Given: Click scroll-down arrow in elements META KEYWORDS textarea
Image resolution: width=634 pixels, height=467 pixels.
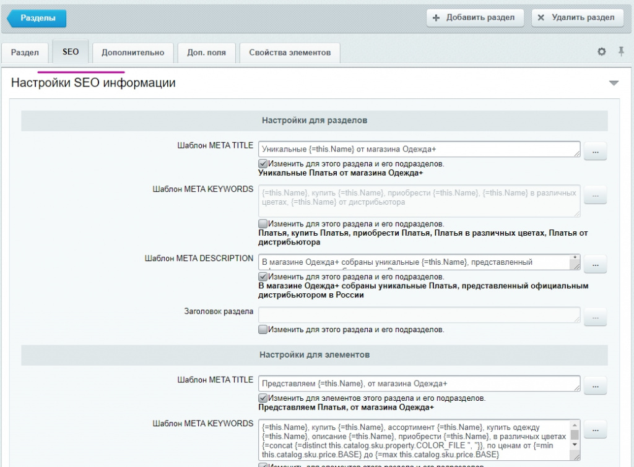Looking at the screenshot, I should [575, 445].
